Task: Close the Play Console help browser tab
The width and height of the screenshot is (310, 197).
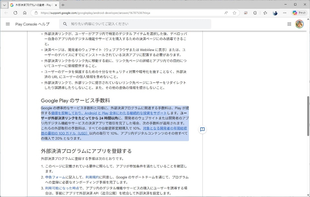Action: pyautogui.click(x=56, y=5)
